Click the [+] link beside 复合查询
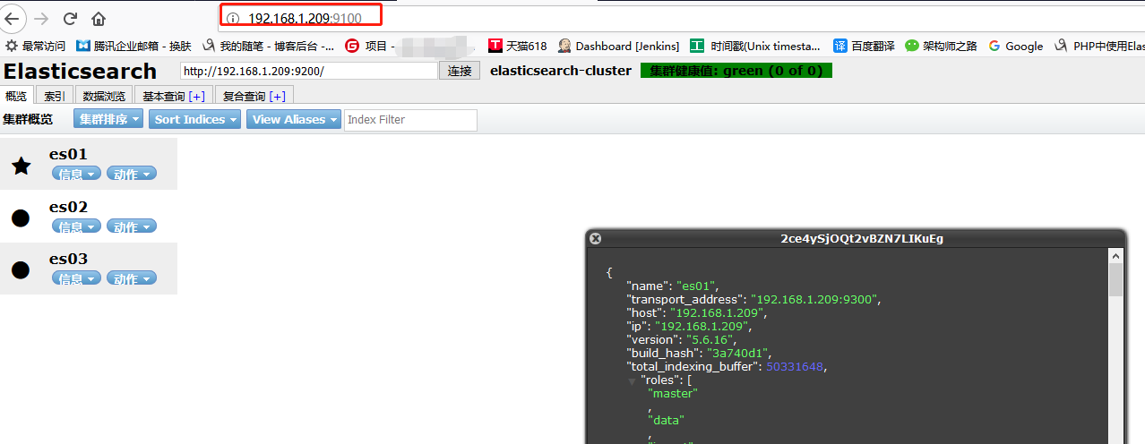The height and width of the screenshot is (444, 1145). point(277,96)
